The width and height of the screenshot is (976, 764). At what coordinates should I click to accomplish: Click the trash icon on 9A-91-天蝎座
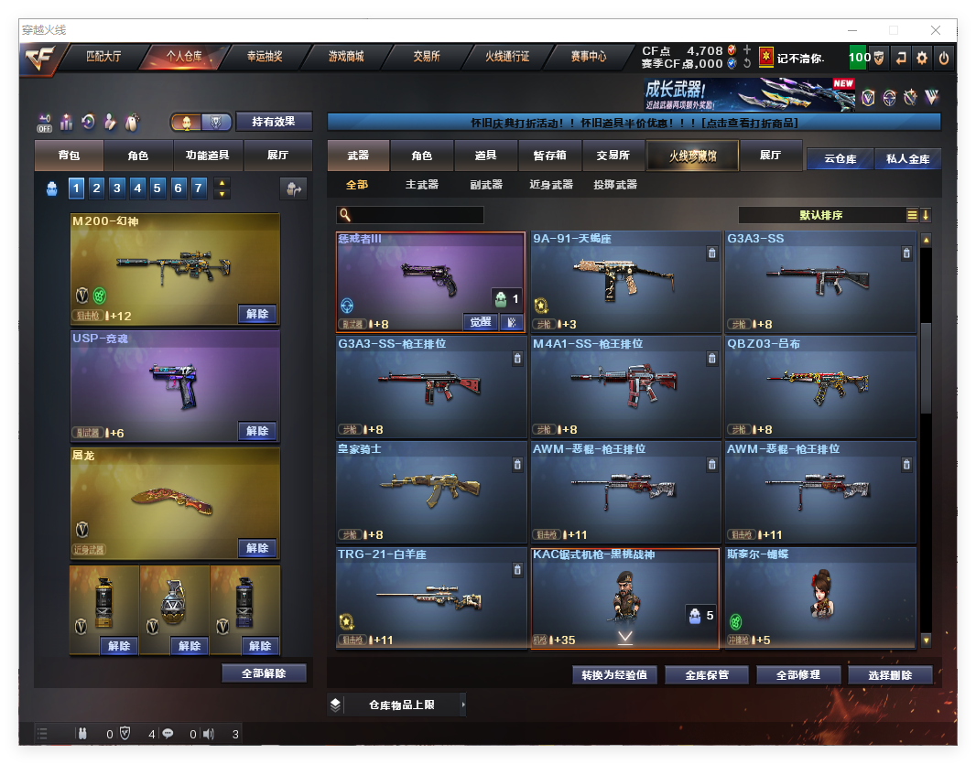[711, 253]
